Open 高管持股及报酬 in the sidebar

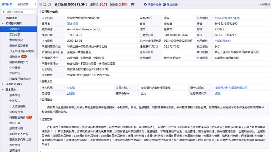pyautogui.click(x=19, y=46)
